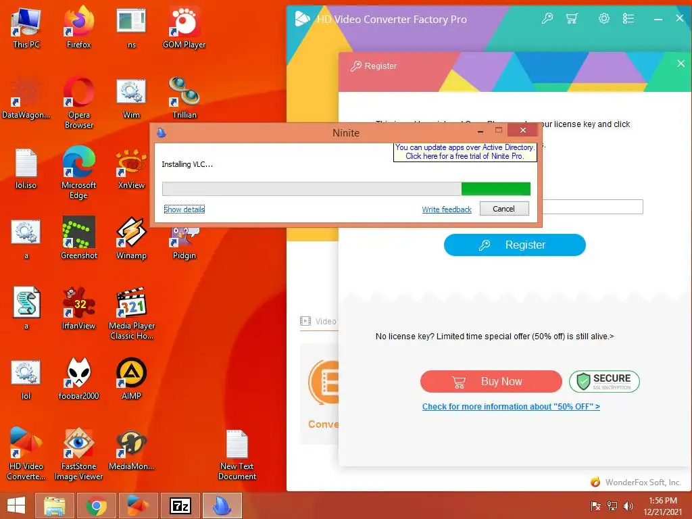The height and width of the screenshot is (519, 692).
Task: Open the Write feedback link
Action: pyautogui.click(x=447, y=209)
